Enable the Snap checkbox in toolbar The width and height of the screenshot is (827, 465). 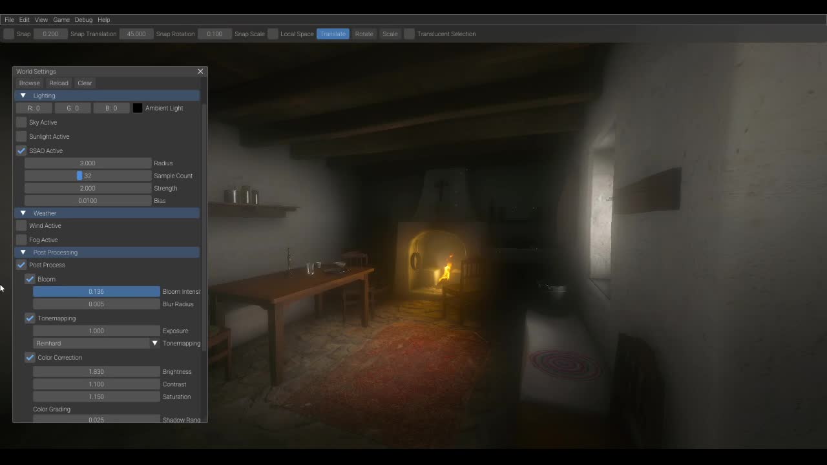coord(8,34)
